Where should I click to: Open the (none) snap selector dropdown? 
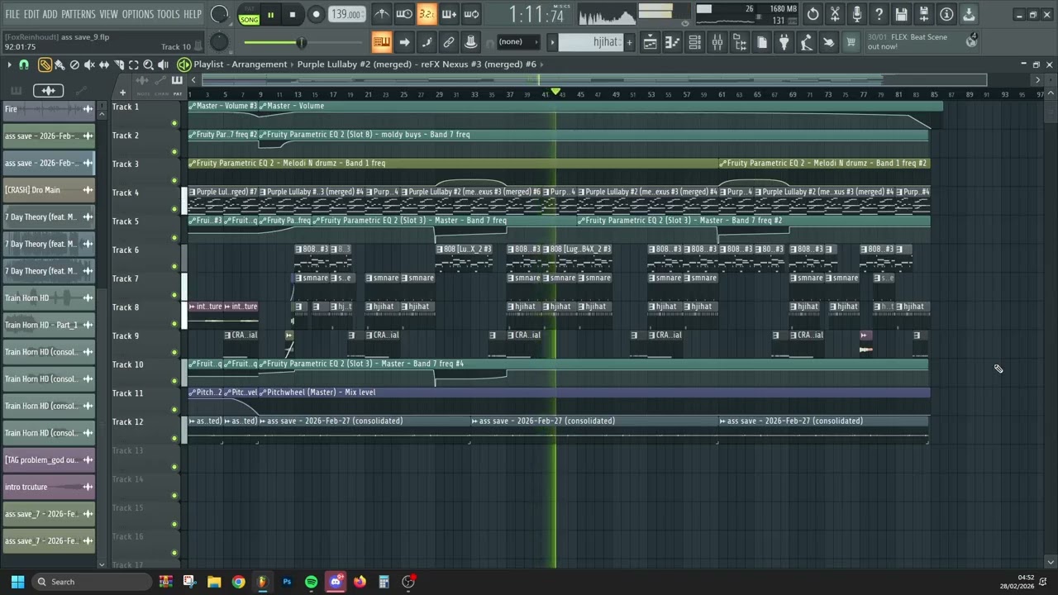pyautogui.click(x=517, y=42)
